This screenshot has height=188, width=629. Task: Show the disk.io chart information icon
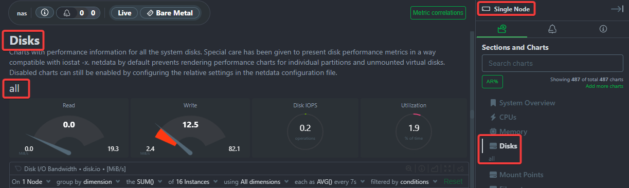421,168
